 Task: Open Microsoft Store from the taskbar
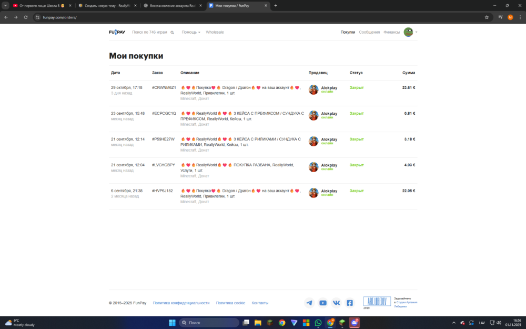point(306,323)
